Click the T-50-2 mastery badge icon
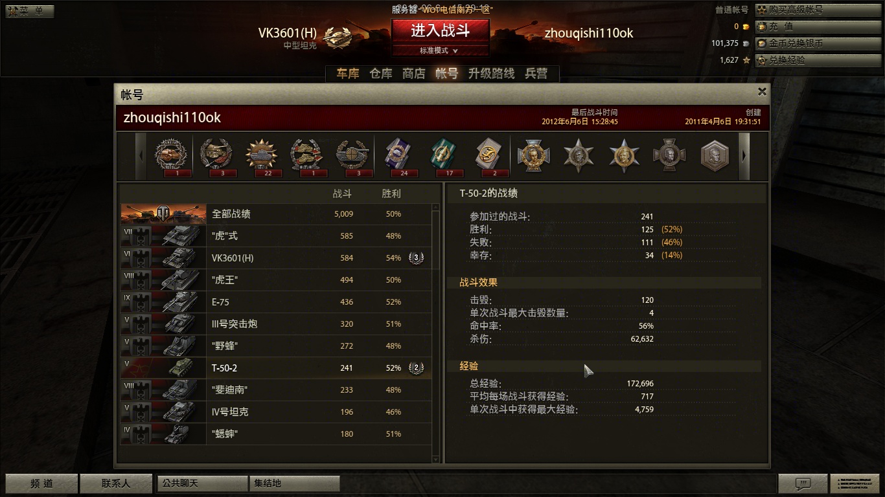Image resolution: width=885 pixels, height=497 pixels. coord(416,368)
